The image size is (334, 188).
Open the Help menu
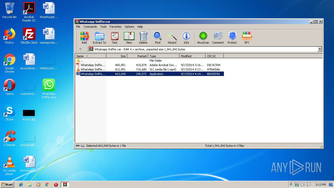click(x=140, y=27)
